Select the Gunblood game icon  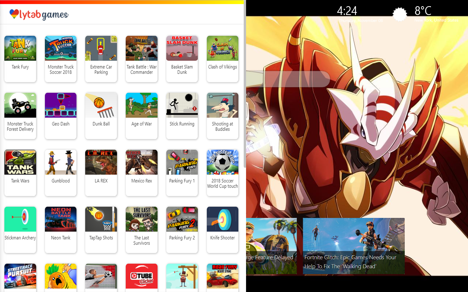click(x=61, y=162)
